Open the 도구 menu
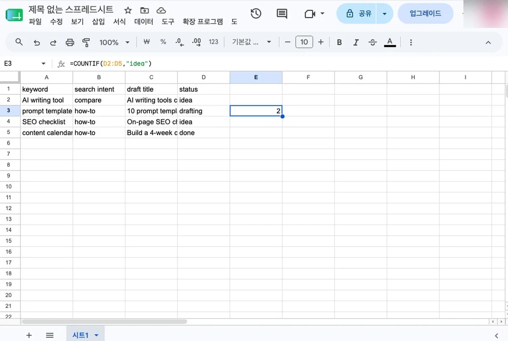 (168, 22)
